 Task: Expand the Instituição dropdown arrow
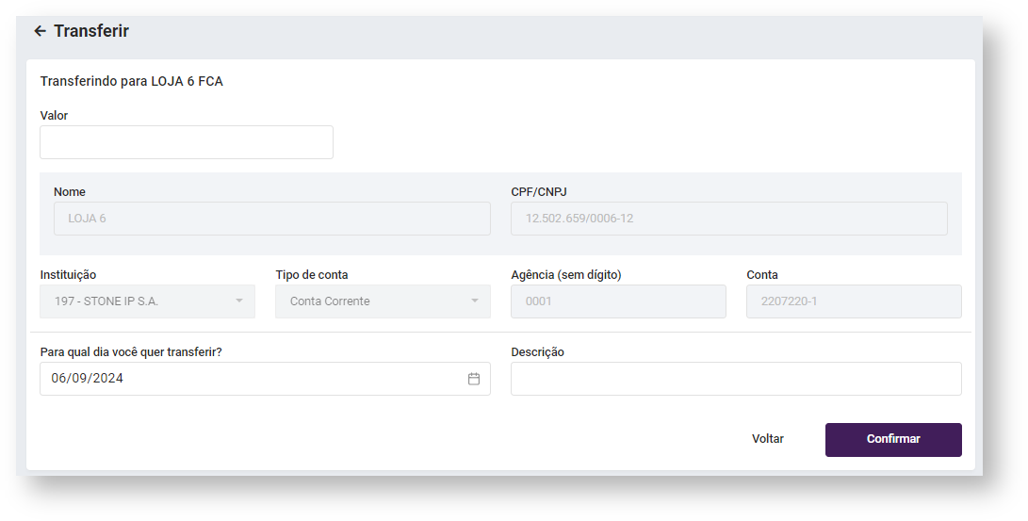(x=239, y=301)
